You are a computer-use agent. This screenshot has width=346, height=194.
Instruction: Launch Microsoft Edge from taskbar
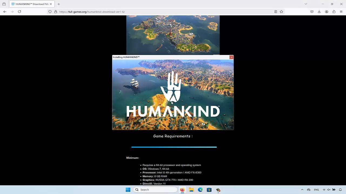click(x=200, y=190)
